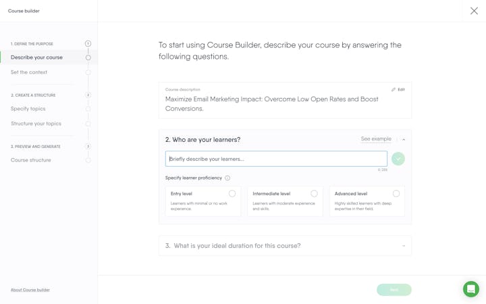Close the Course builder dialog
Image resolution: width=486 pixels, height=304 pixels.
pyautogui.click(x=474, y=11)
